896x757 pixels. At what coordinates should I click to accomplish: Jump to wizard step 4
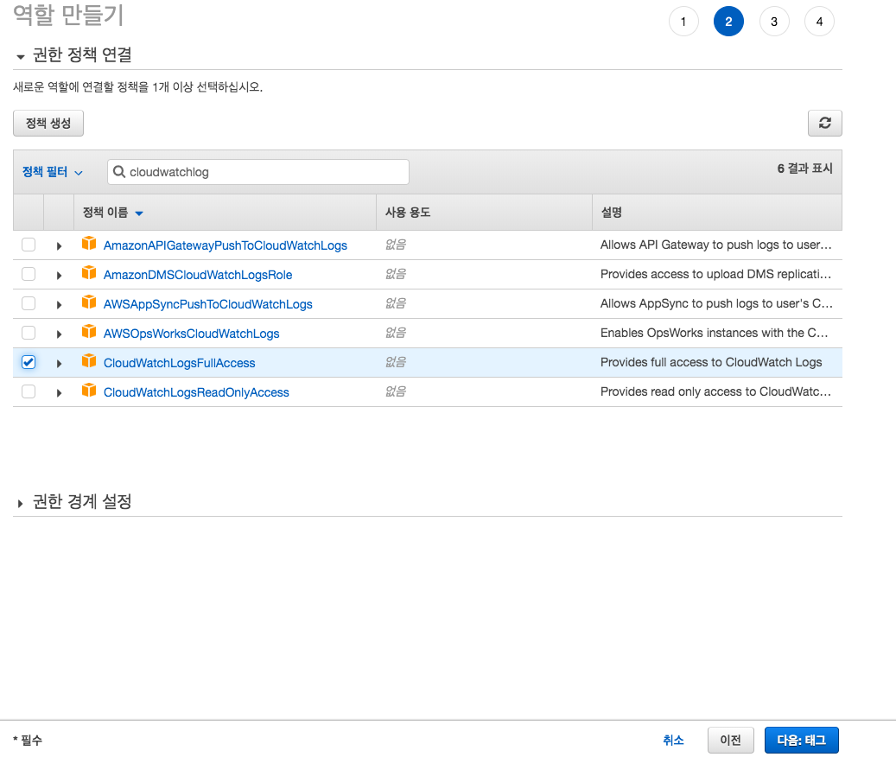(x=819, y=22)
